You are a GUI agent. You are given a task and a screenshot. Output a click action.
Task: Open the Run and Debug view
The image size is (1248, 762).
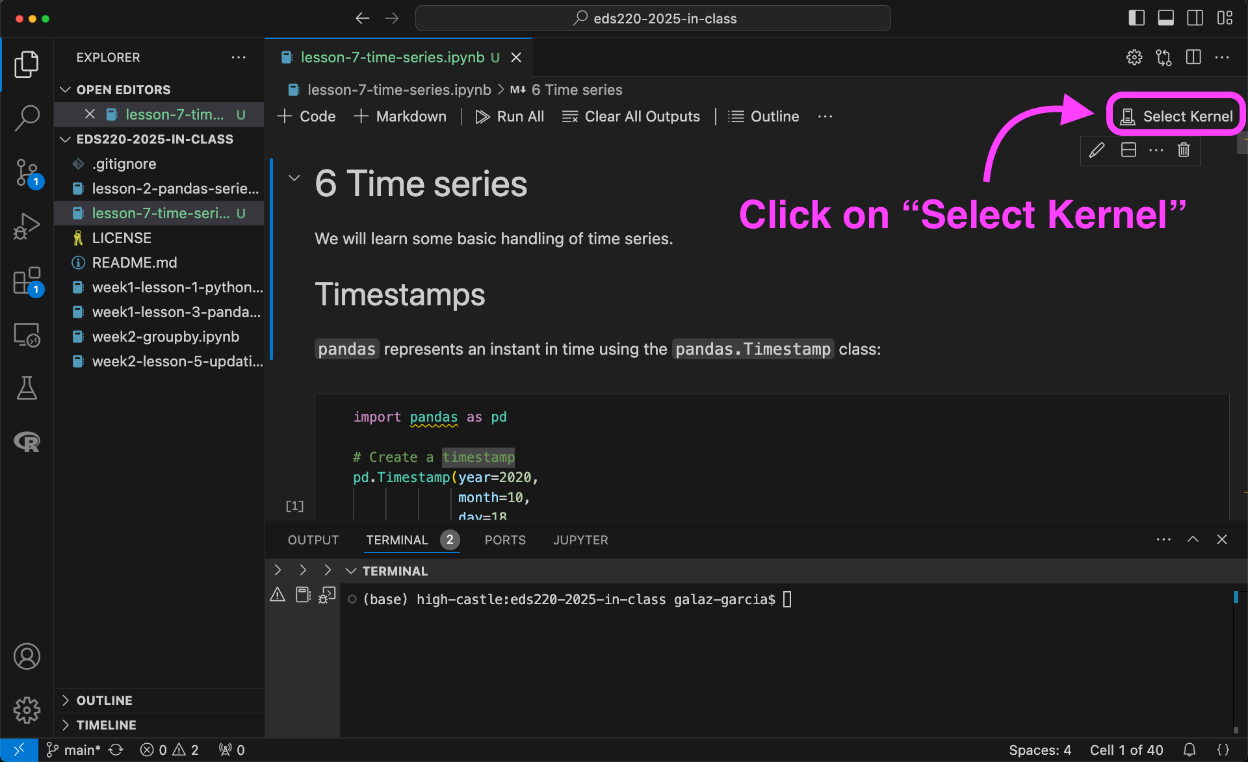(27, 227)
